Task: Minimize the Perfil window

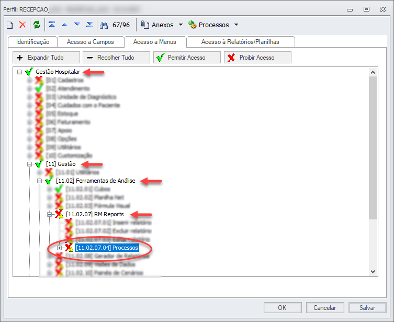Action: click(x=350, y=10)
